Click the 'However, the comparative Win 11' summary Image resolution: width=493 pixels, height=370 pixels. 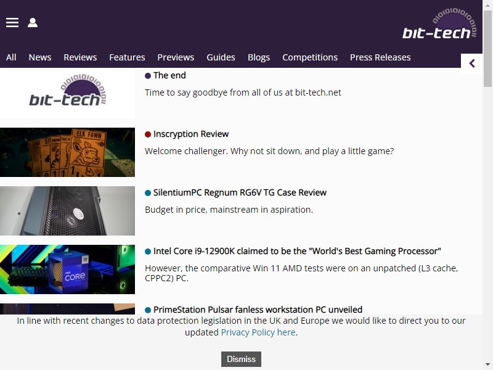(x=301, y=273)
